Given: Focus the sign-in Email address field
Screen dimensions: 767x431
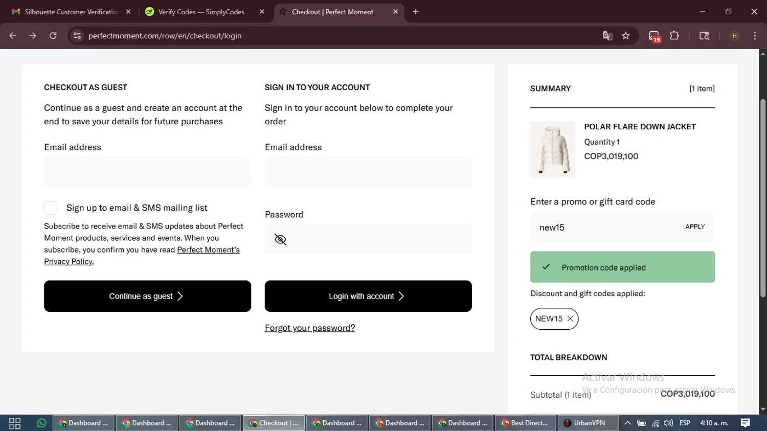Looking at the screenshot, I should point(368,172).
